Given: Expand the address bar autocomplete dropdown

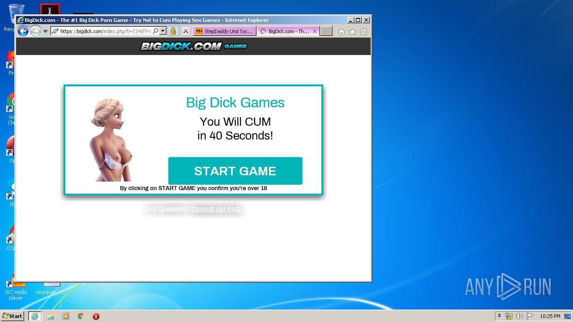Looking at the screenshot, I should (x=163, y=31).
